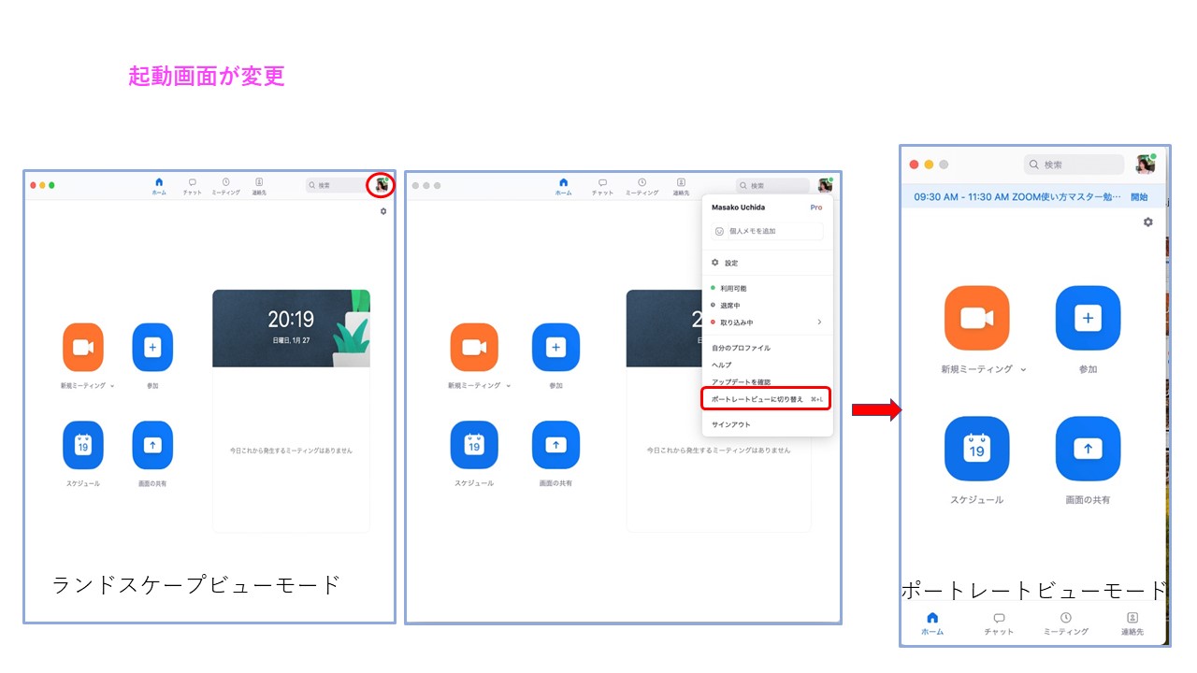Open the gear settings icon in the portrait window
The image size is (1197, 673).
click(1148, 222)
